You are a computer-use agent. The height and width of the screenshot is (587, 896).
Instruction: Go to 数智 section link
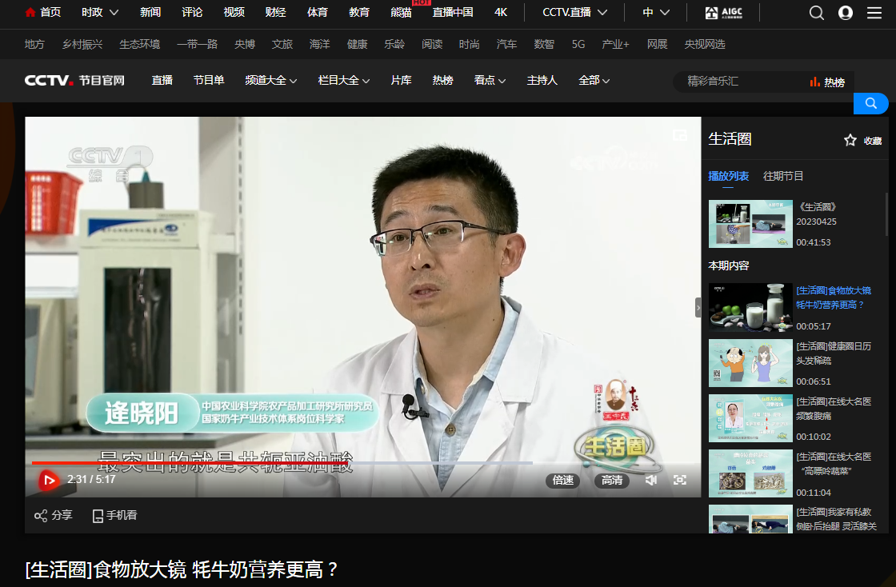[544, 45]
